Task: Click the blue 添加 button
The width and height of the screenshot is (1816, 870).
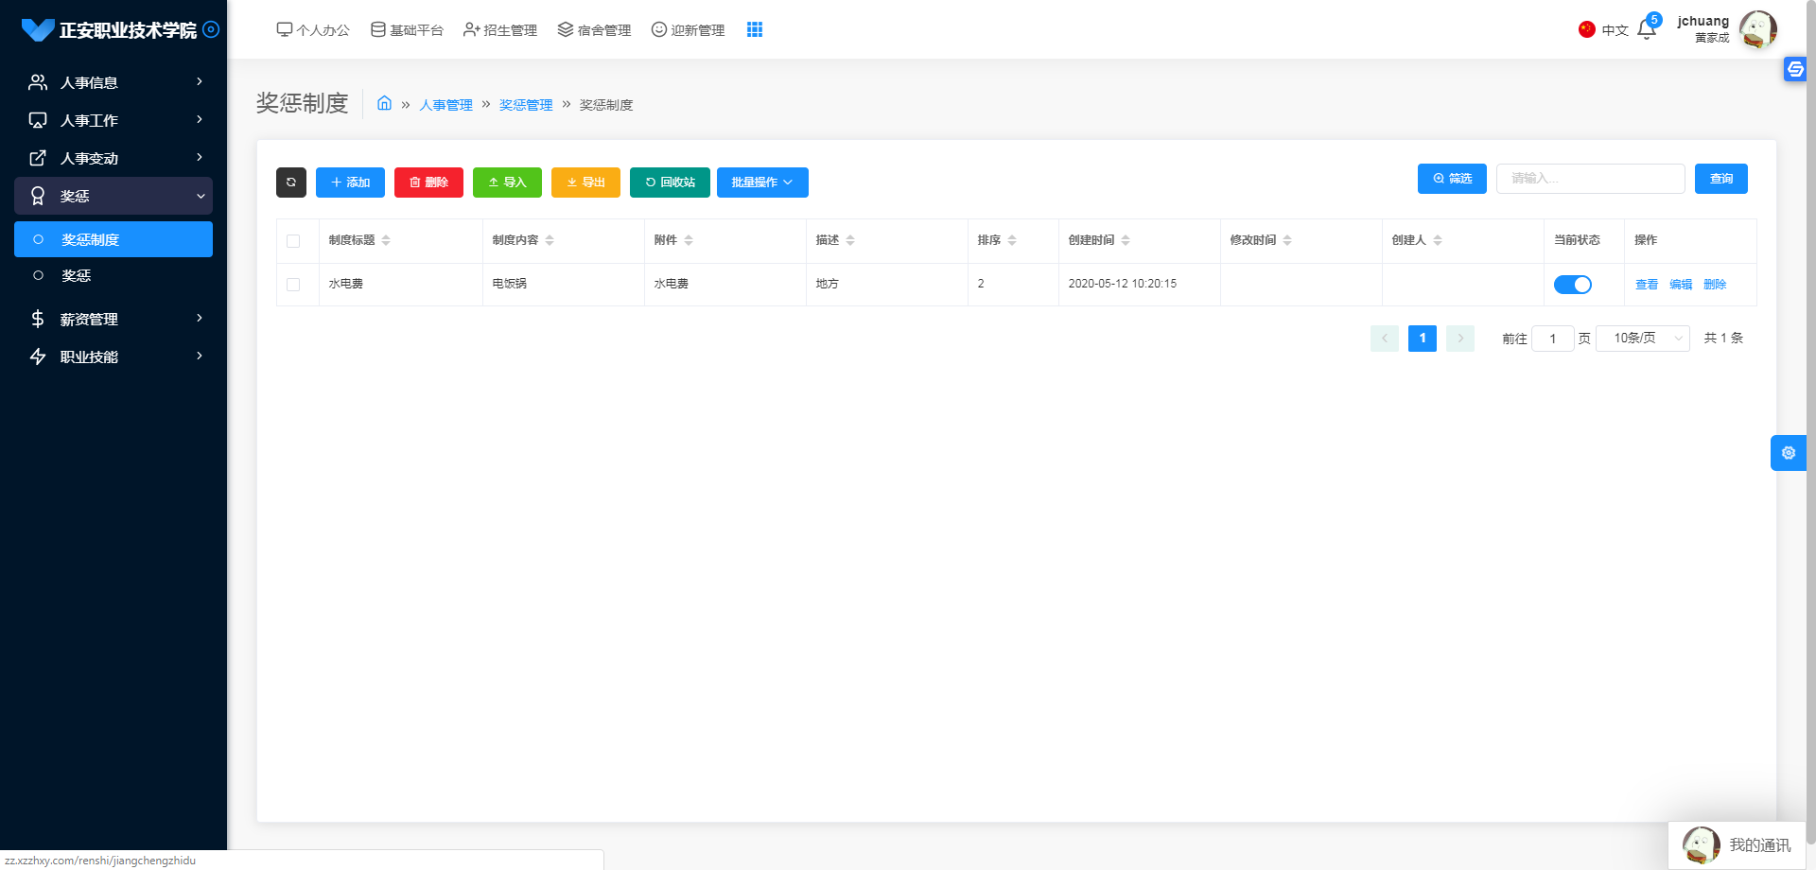Action: click(350, 182)
